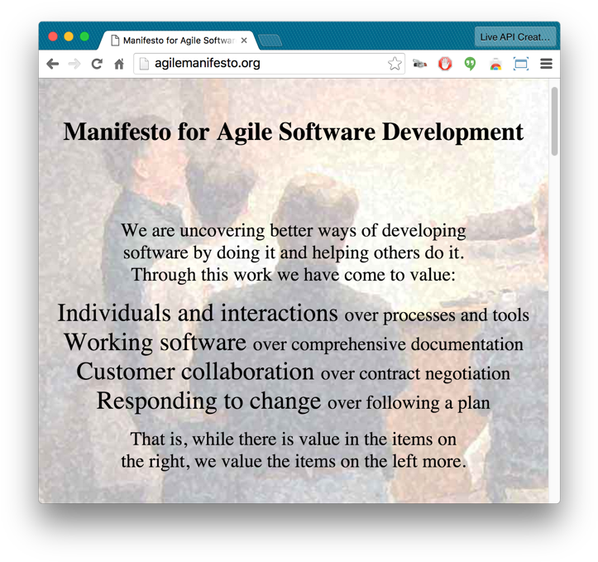Click the text 'over following a plan'
The width and height of the screenshot is (598, 562).
[x=409, y=403]
